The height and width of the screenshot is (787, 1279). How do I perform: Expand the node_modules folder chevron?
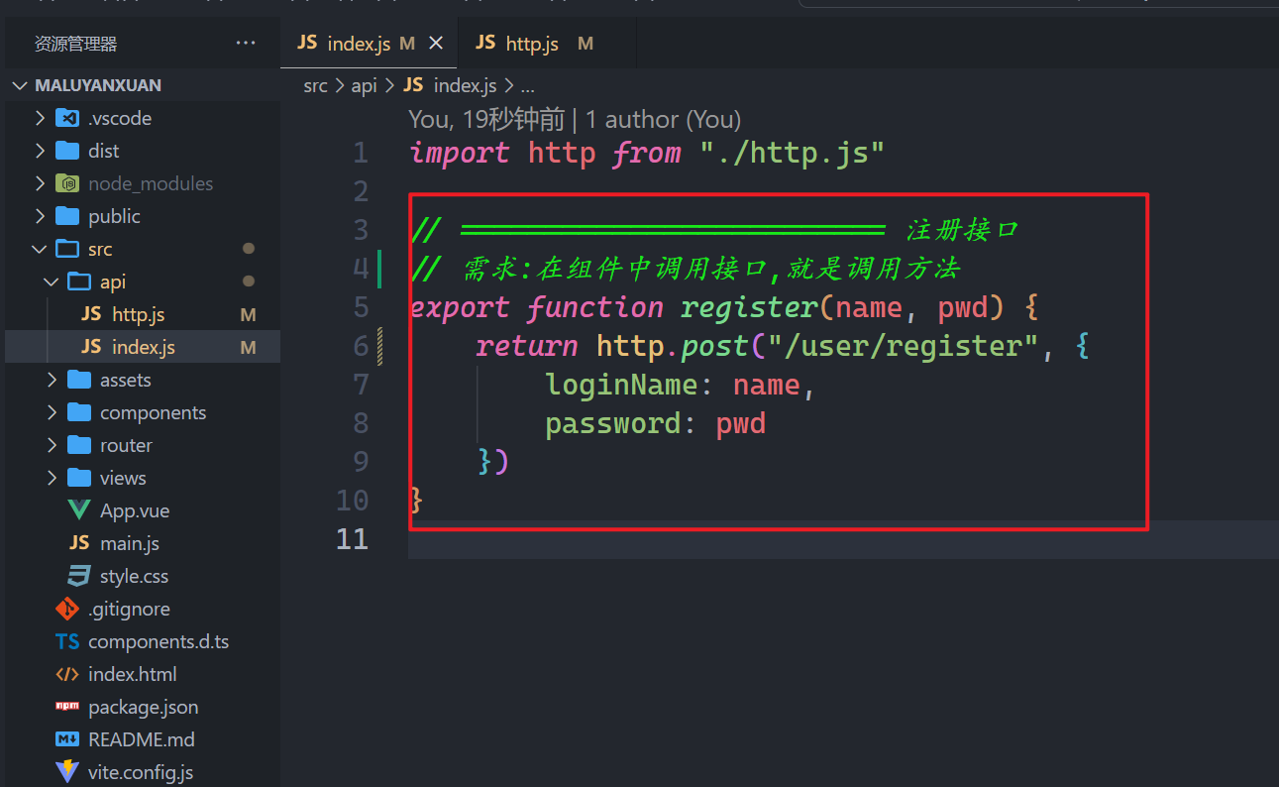pos(40,183)
